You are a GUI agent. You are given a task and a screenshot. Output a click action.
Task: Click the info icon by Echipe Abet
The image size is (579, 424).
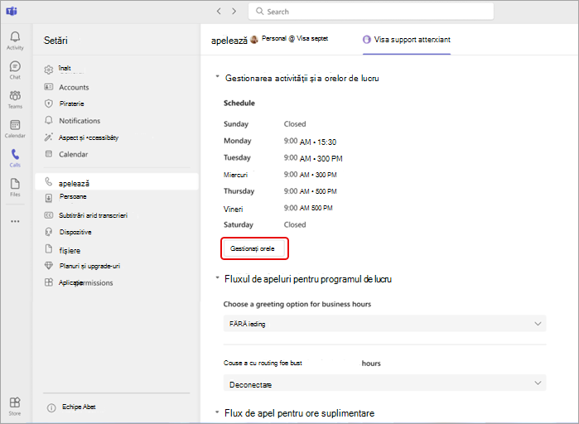point(51,407)
